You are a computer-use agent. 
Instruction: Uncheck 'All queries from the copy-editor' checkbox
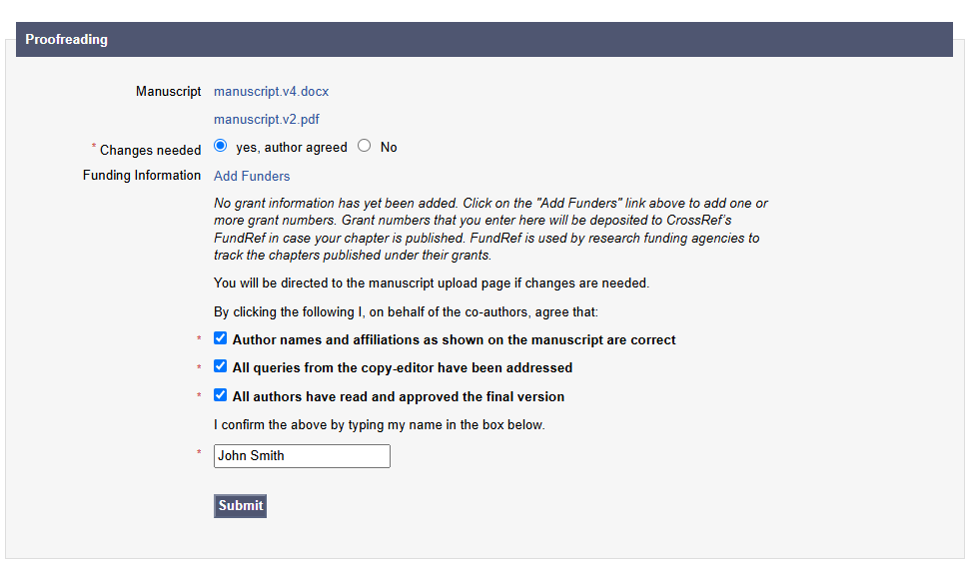[221, 366]
